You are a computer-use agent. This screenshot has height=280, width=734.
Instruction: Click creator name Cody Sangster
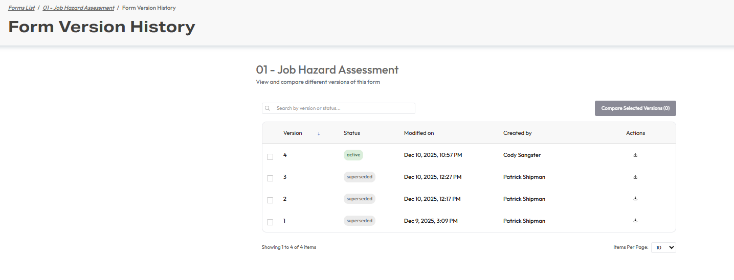pos(522,155)
